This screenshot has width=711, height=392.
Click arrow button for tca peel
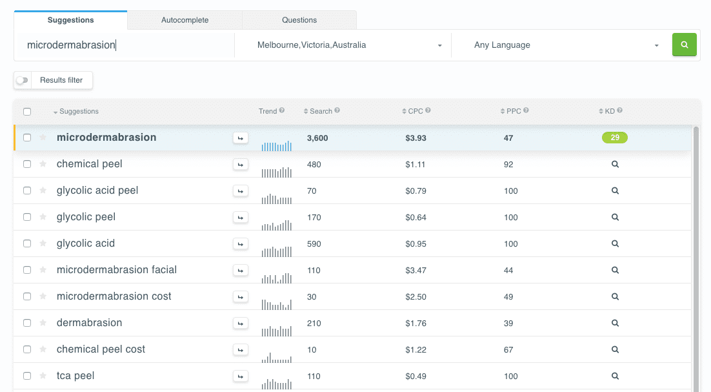tap(241, 376)
